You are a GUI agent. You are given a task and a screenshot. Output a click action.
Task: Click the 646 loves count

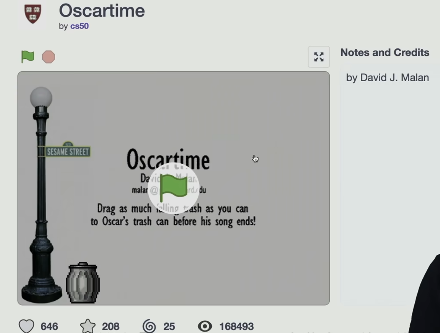49,327
